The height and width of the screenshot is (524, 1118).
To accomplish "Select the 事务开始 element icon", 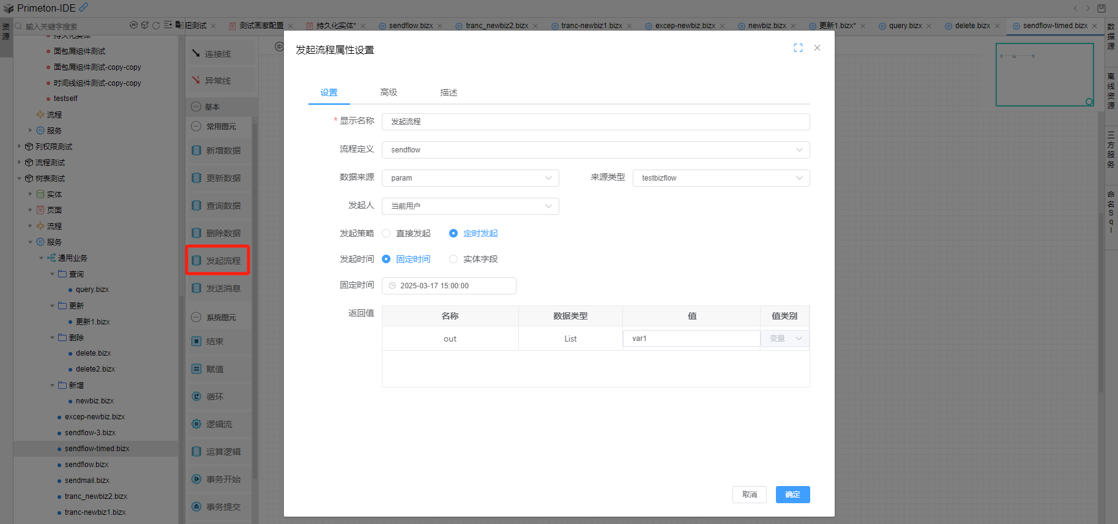I will click(196, 479).
